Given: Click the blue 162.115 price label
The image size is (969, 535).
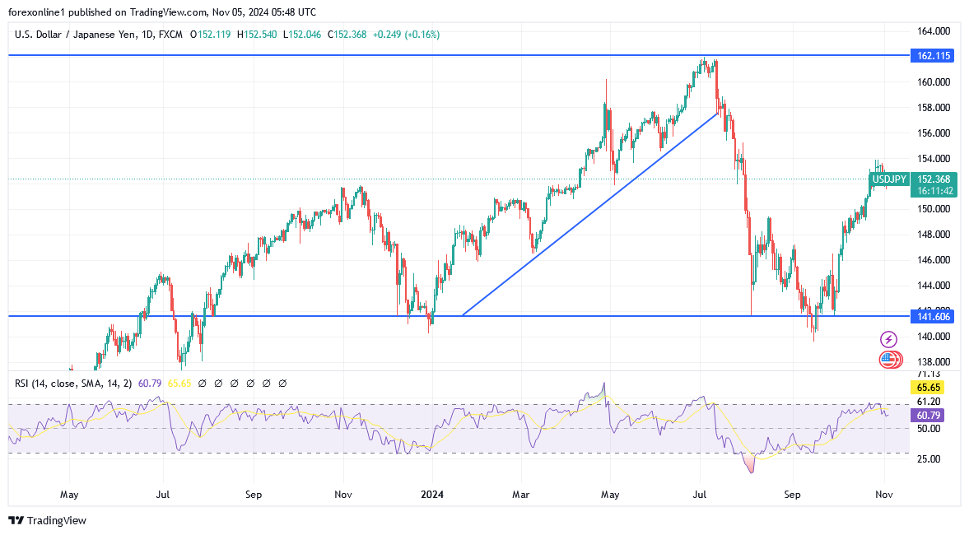Looking at the screenshot, I should pyautogui.click(x=933, y=56).
